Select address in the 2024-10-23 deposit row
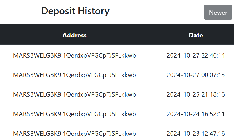 click(x=74, y=134)
